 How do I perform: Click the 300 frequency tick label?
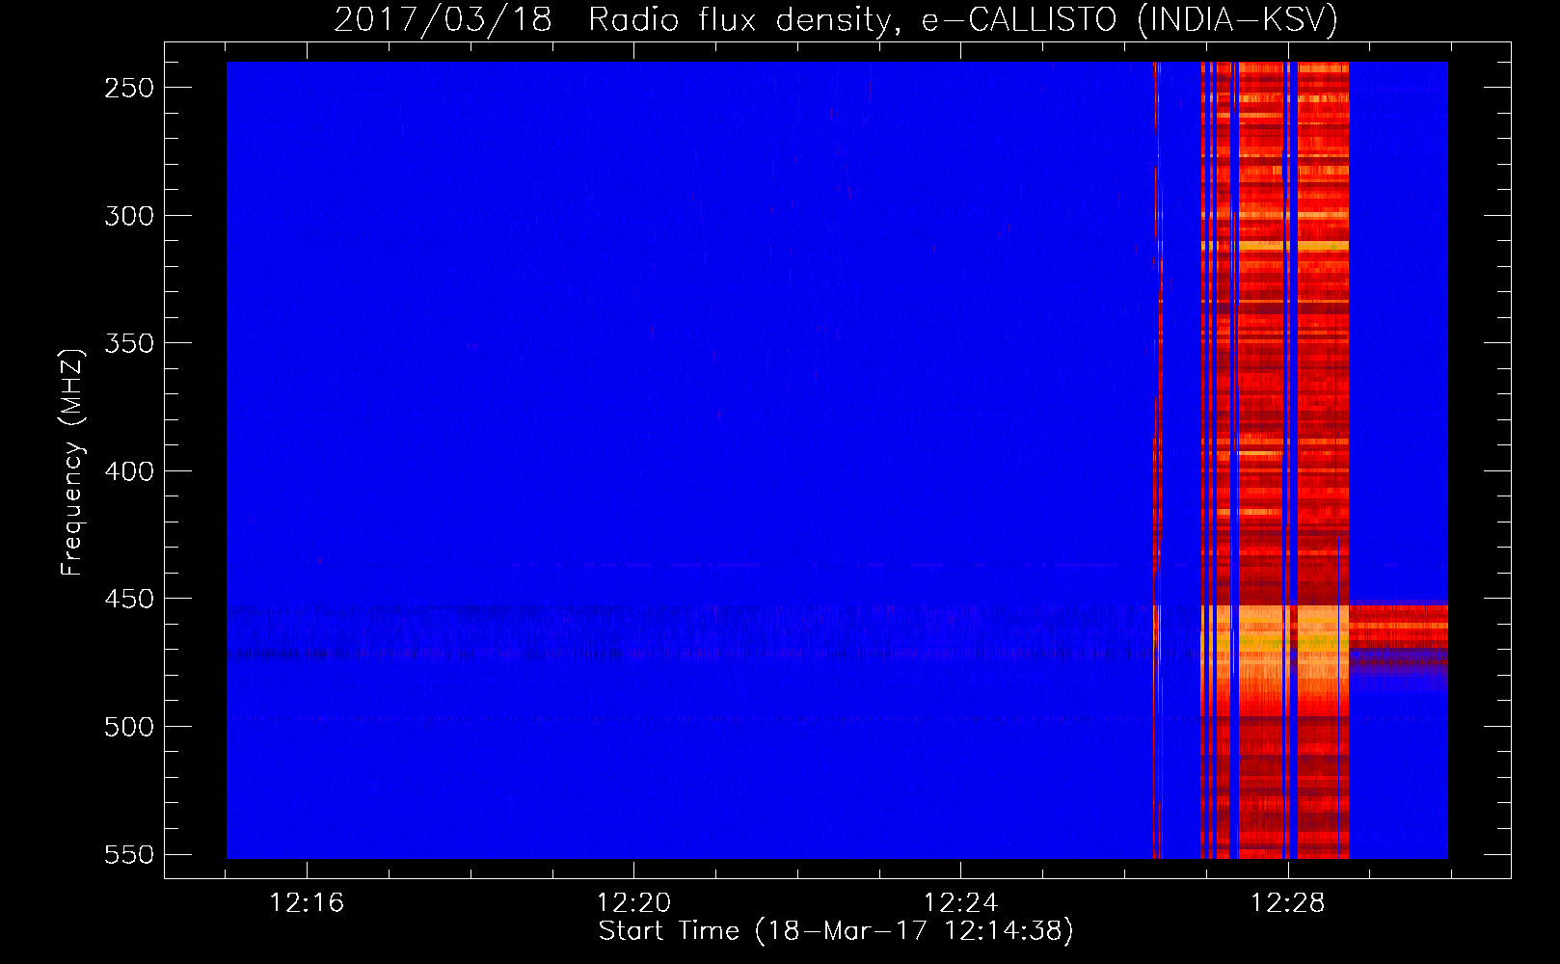point(129,216)
